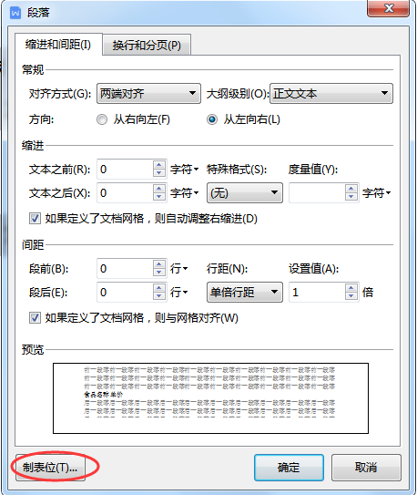Confirm with the 确定 button
Image resolution: width=417 pixels, height=495 pixels.
coord(289,468)
